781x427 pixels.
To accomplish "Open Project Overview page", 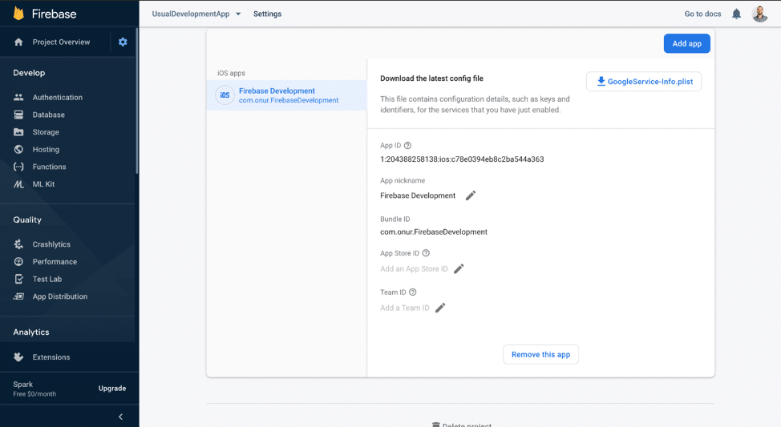I will (x=61, y=42).
